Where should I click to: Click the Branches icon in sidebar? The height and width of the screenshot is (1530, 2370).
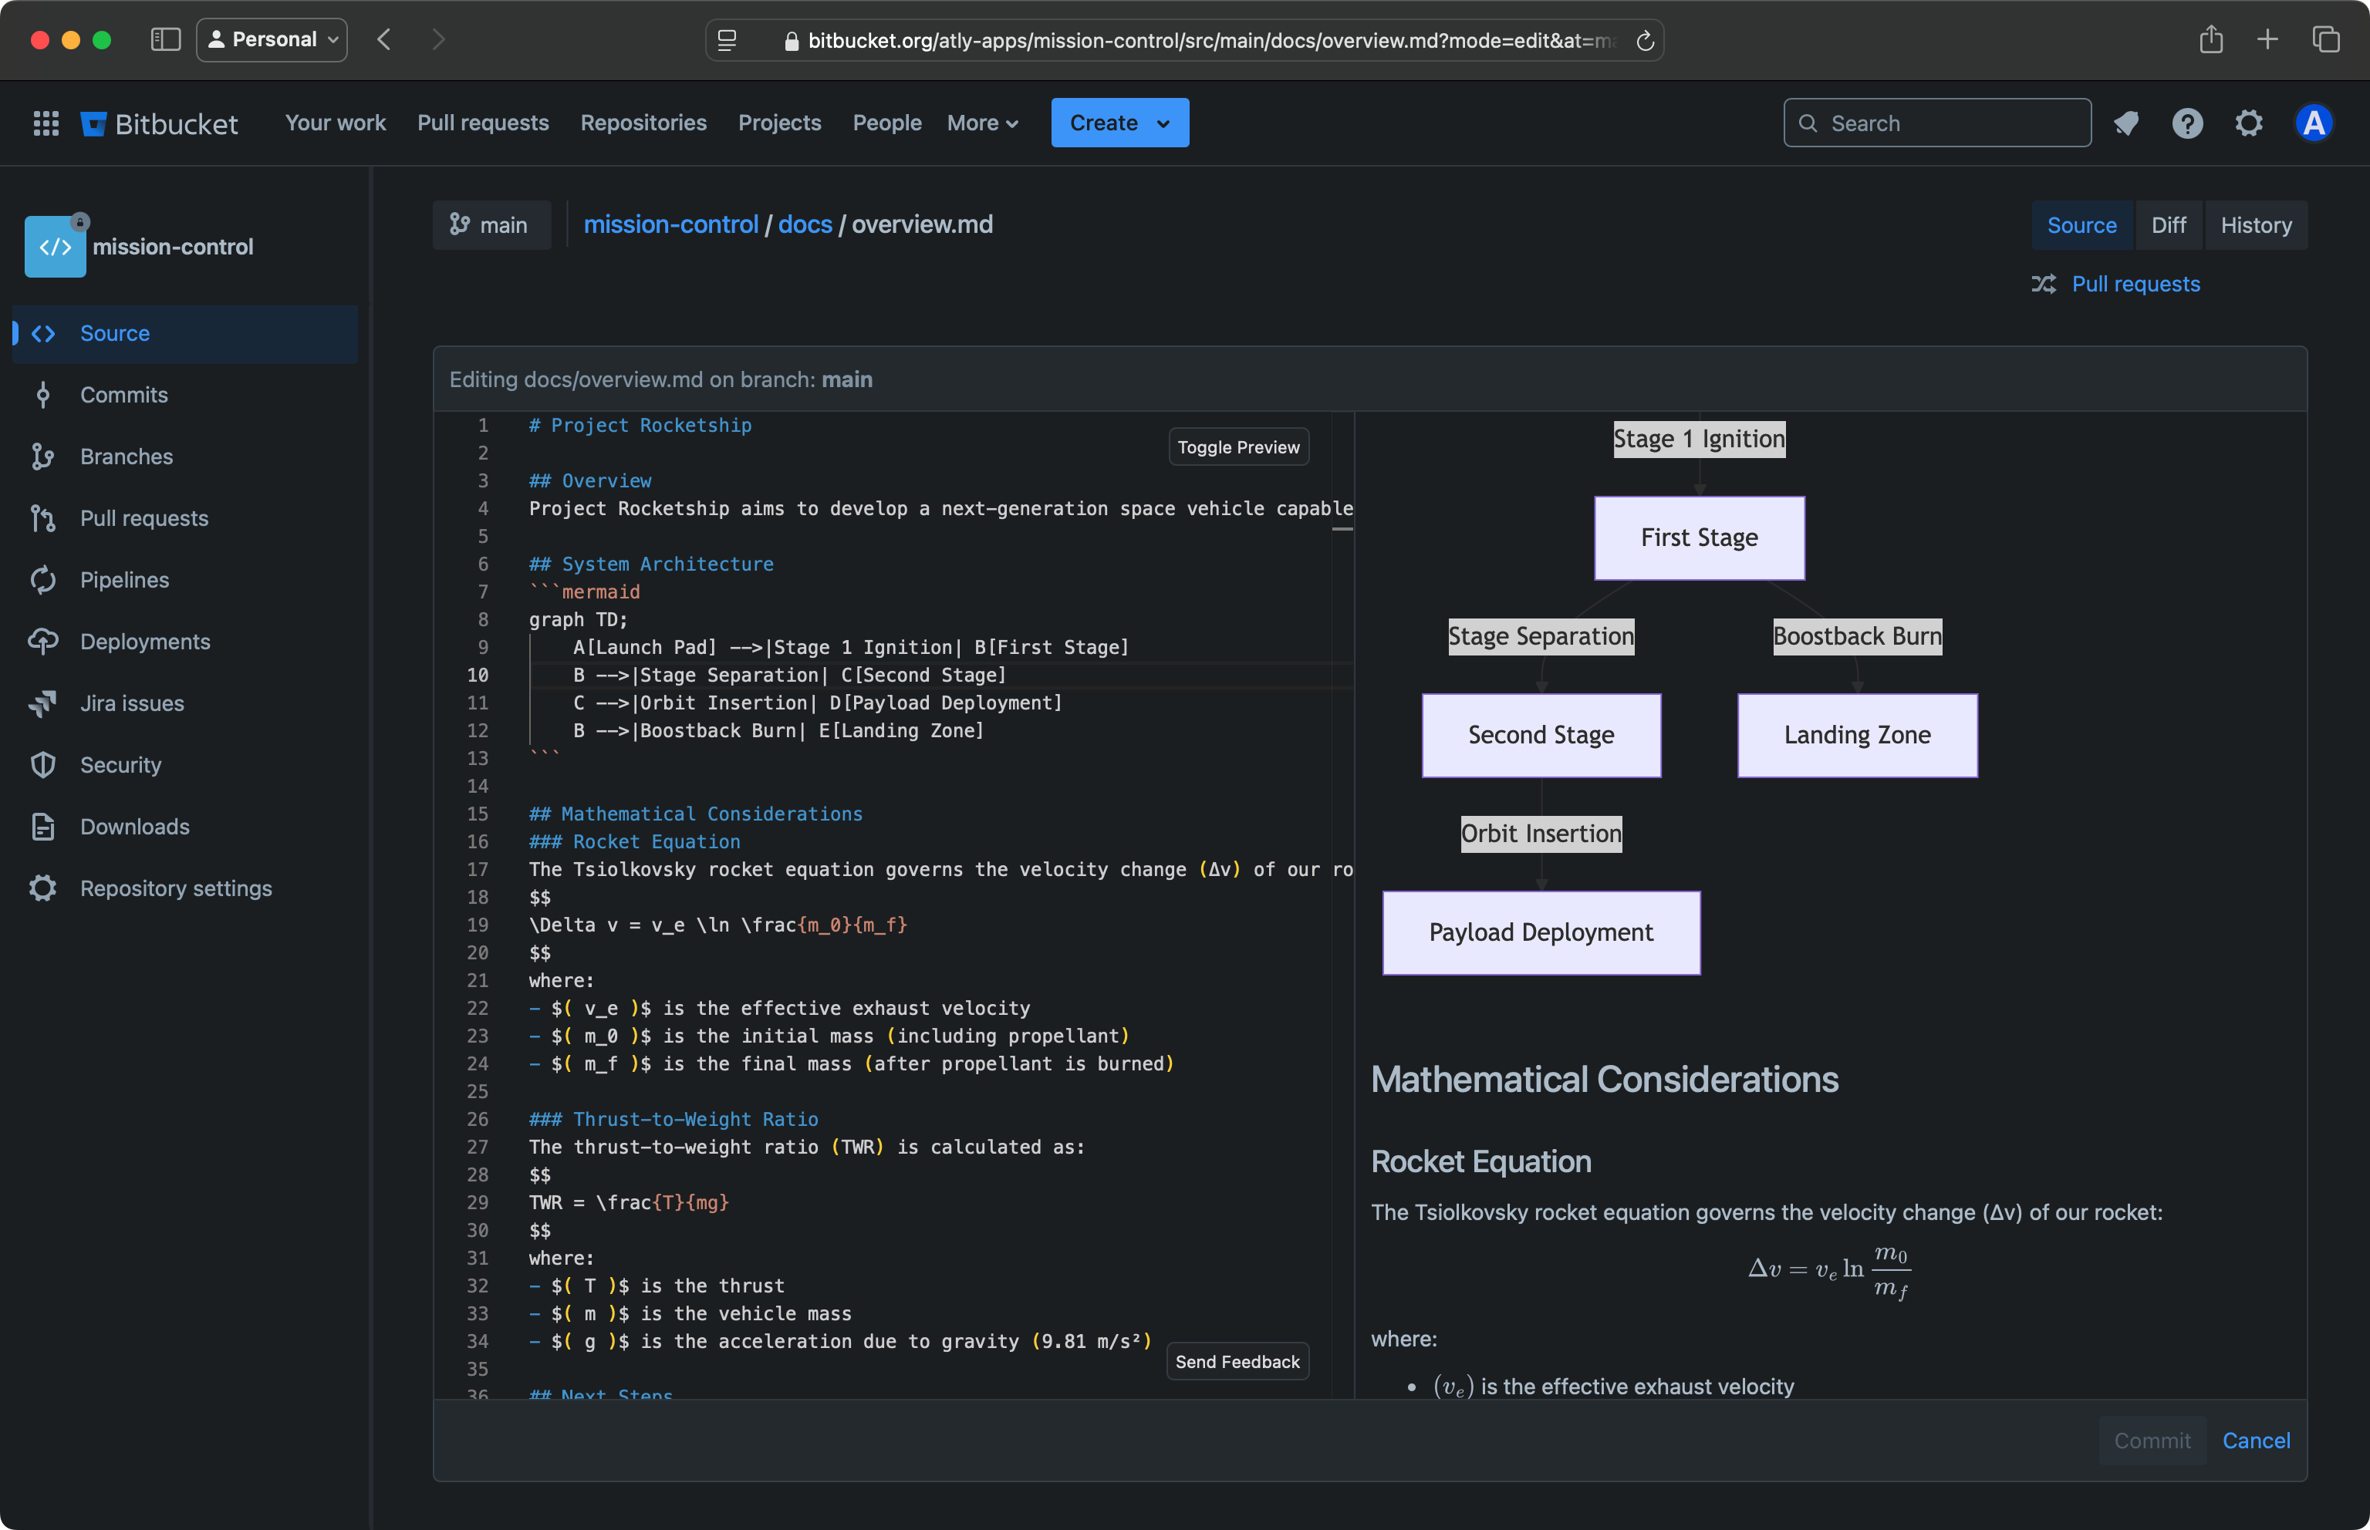click(42, 457)
